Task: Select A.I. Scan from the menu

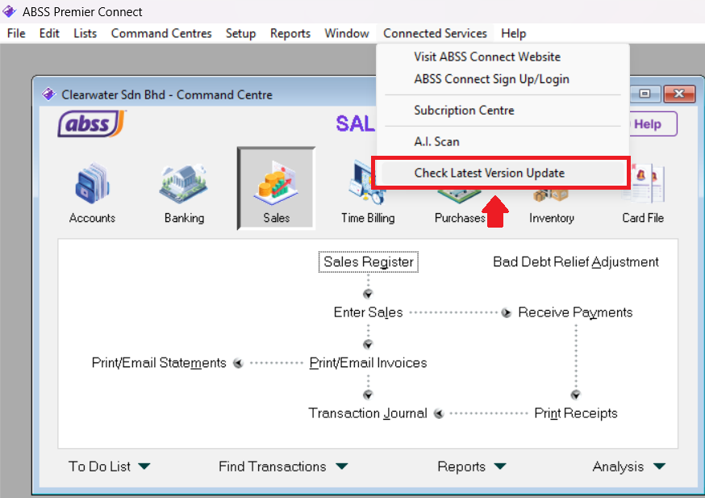Action: pos(436,141)
